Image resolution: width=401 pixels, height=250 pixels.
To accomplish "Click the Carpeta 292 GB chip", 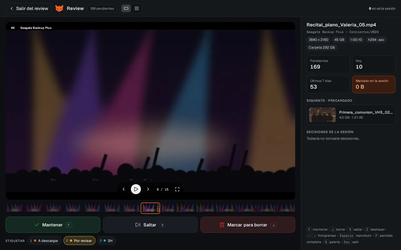I will [322, 47].
